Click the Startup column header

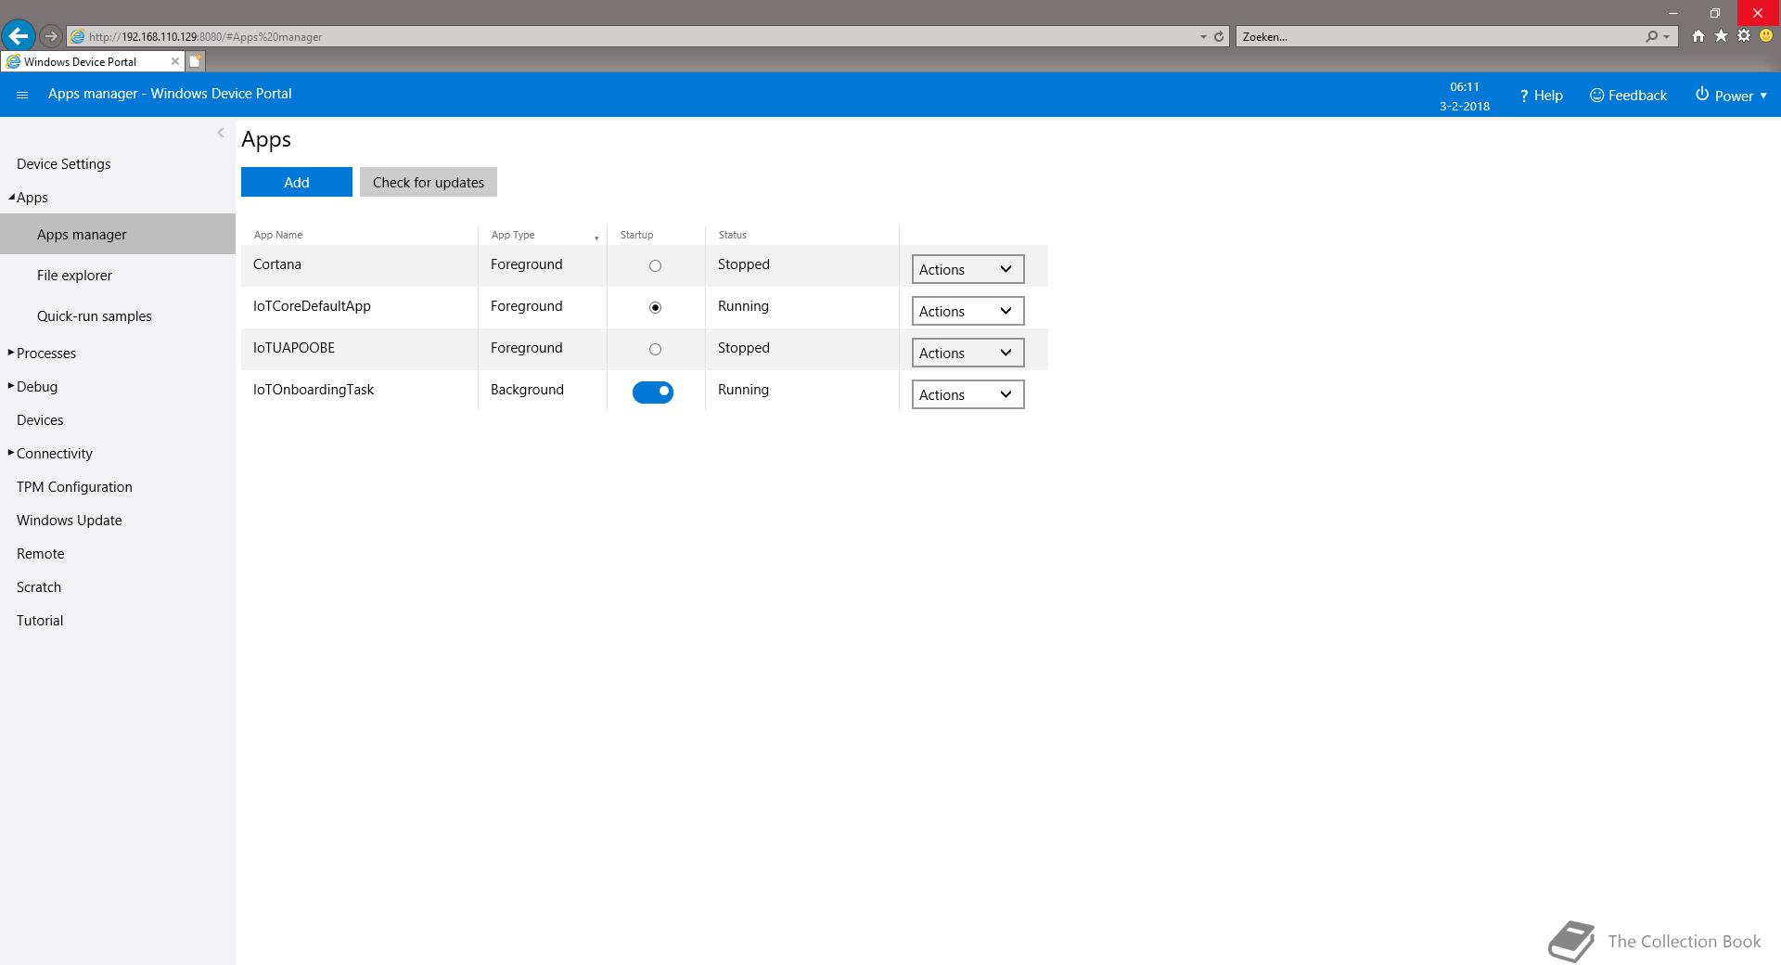pyautogui.click(x=636, y=235)
